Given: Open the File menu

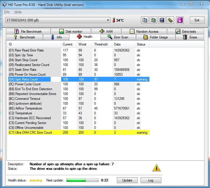Looking at the screenshot, I should [7, 12].
